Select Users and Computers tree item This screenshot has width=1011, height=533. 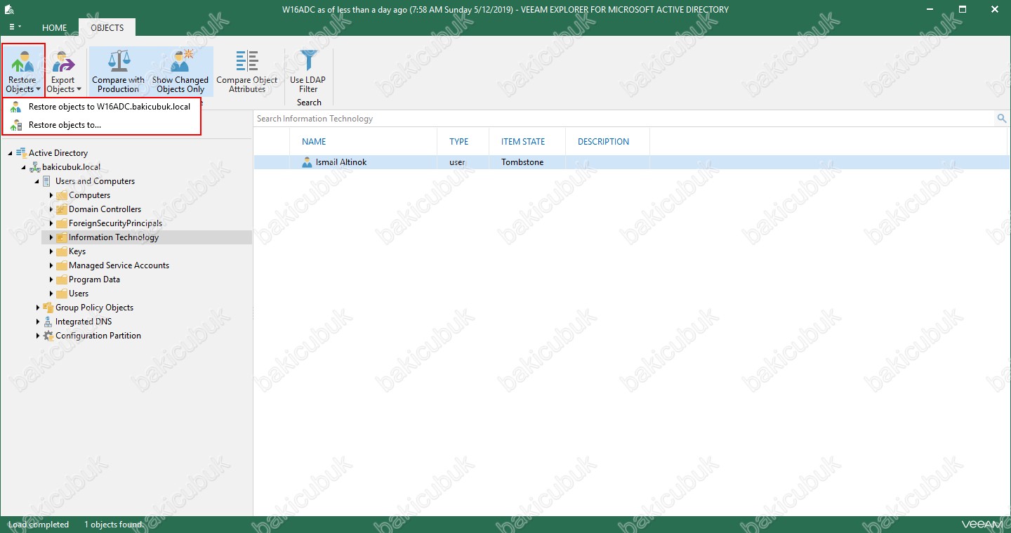[x=95, y=181]
